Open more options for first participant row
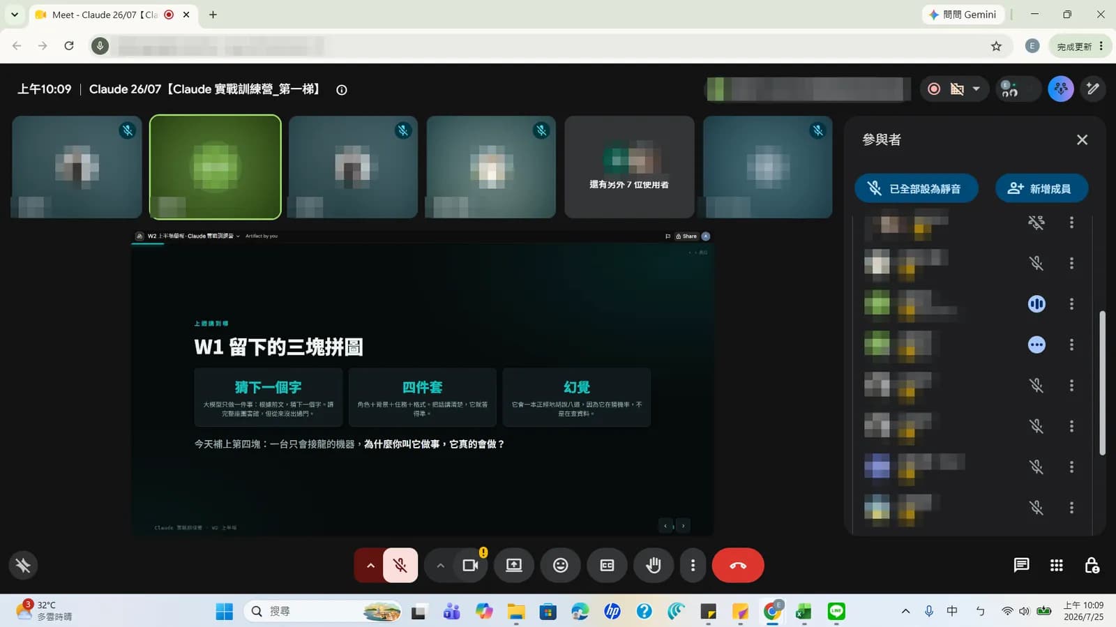The image size is (1116, 627). pos(1071,222)
